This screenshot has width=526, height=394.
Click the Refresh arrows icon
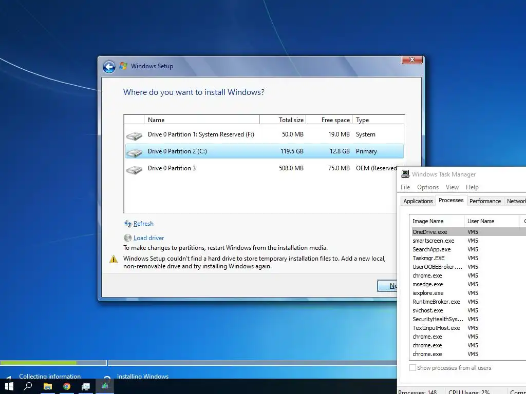(128, 224)
